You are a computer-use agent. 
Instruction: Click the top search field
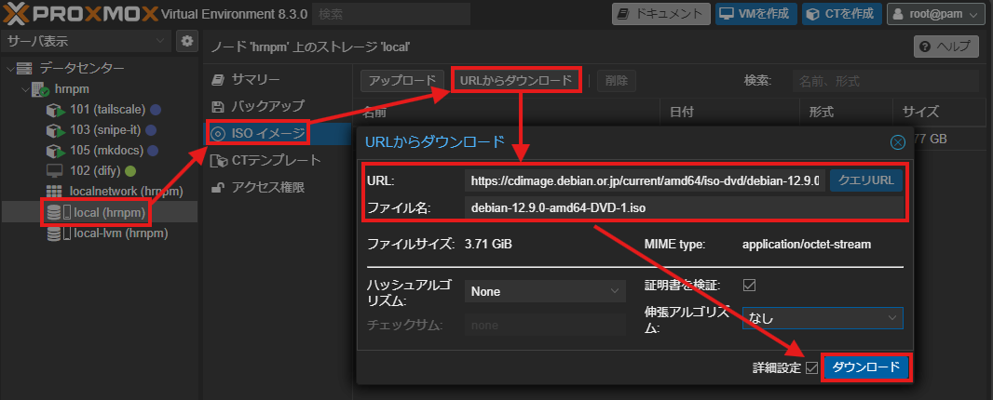(x=391, y=13)
